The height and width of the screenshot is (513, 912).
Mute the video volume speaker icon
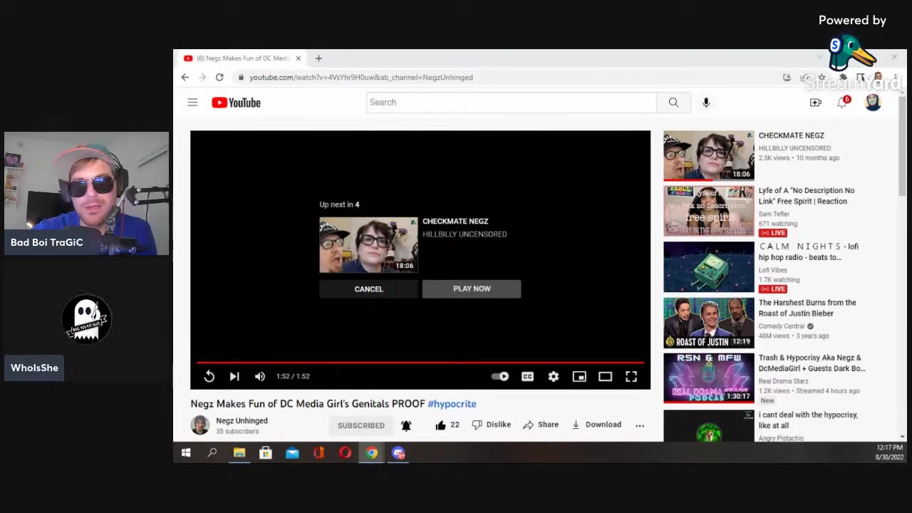click(260, 376)
